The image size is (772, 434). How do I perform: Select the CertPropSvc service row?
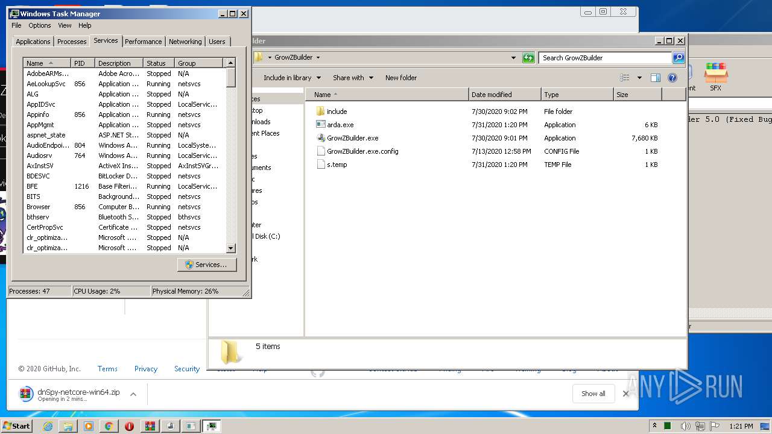point(124,227)
